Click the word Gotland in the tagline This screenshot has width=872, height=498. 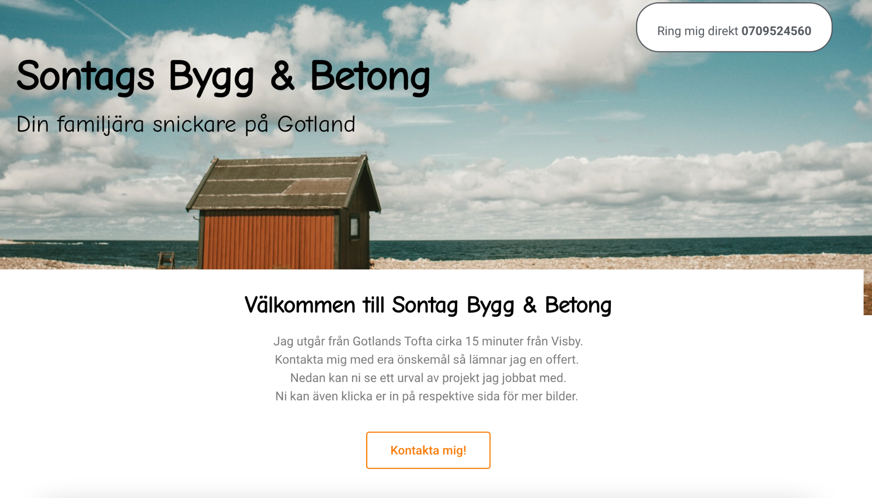point(317,124)
